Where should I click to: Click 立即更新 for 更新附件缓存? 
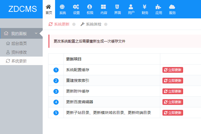(x=173, y=91)
